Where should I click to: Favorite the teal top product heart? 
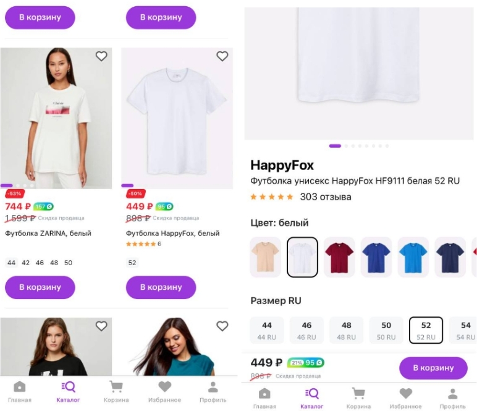pyautogui.click(x=222, y=326)
